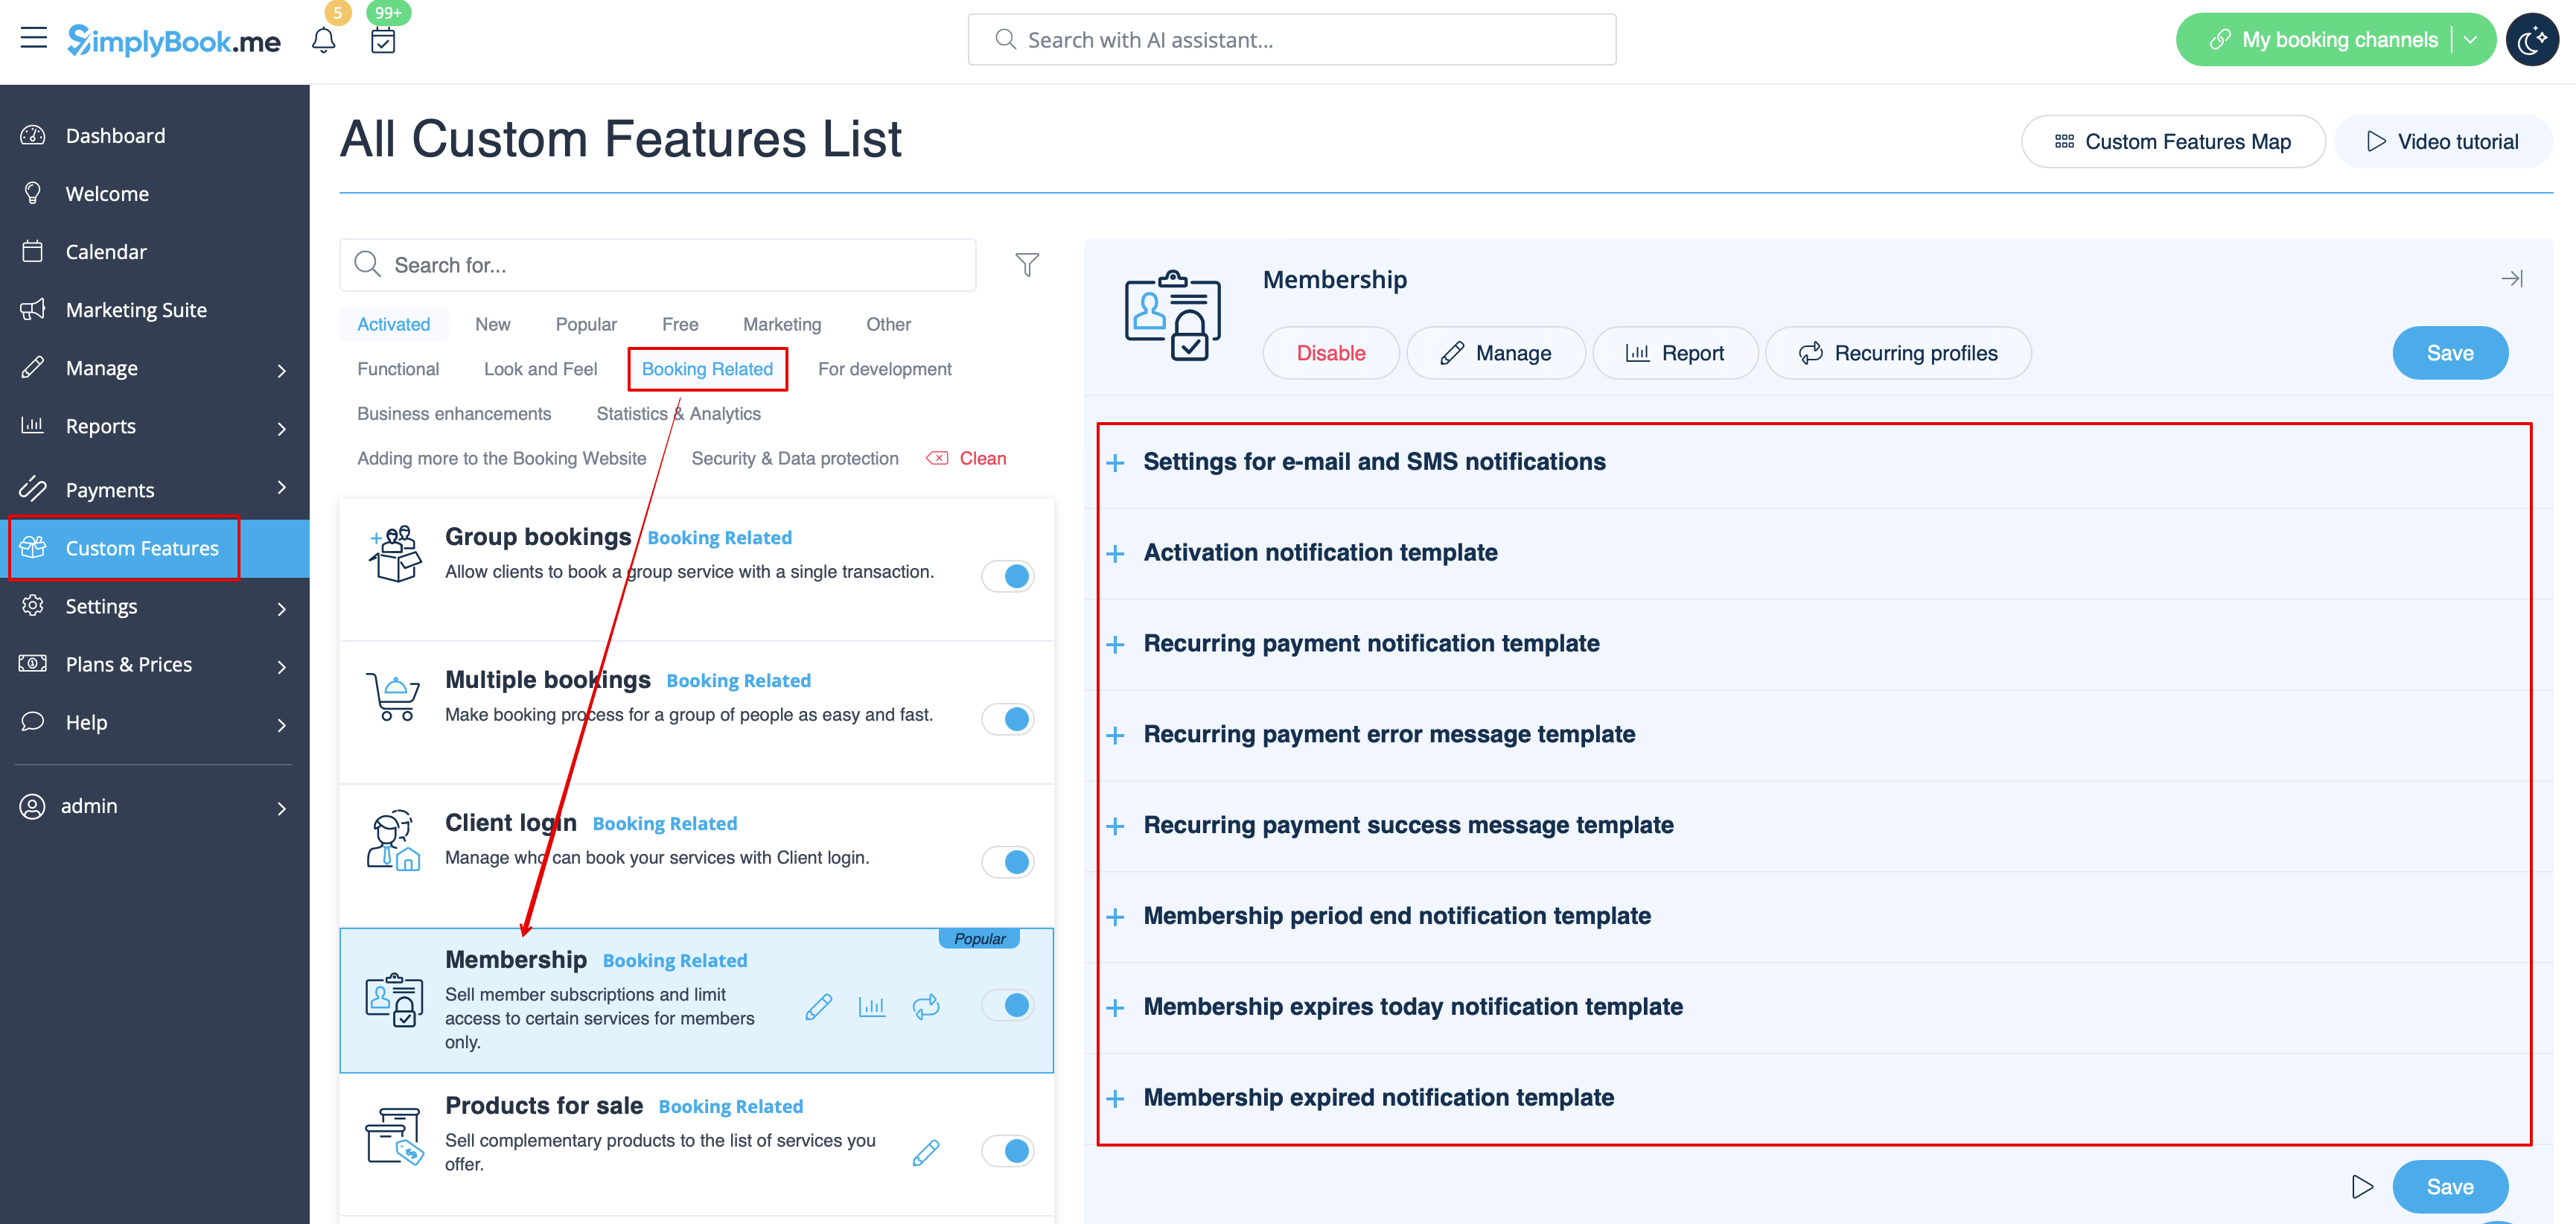
Task: Click the Client login feature icon
Action: tap(393, 840)
